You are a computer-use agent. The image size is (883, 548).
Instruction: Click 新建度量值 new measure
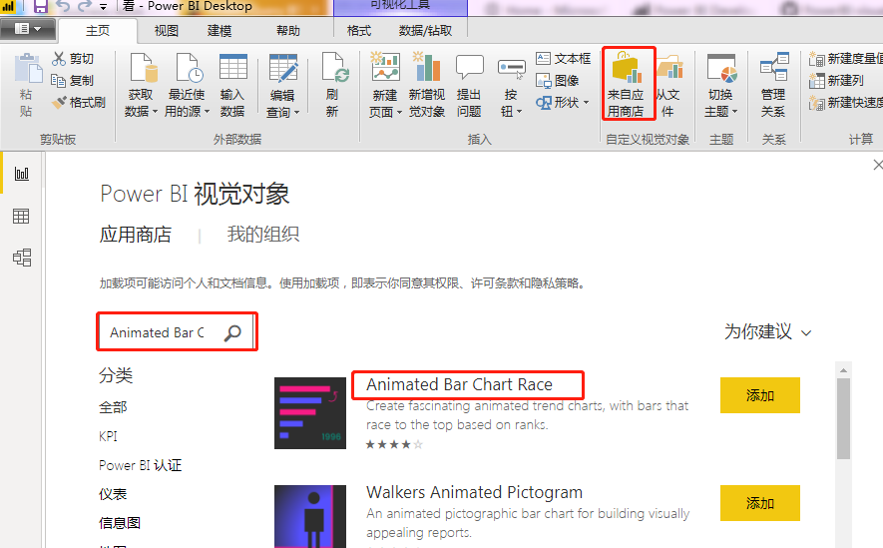[846, 59]
